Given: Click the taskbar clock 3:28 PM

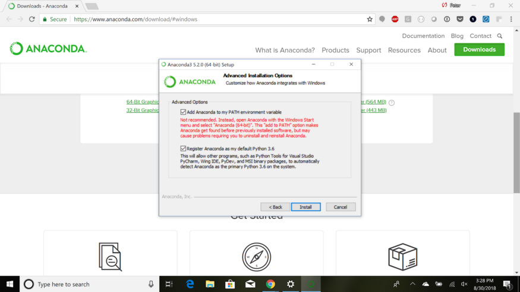Looking at the screenshot, I should pos(484,284).
